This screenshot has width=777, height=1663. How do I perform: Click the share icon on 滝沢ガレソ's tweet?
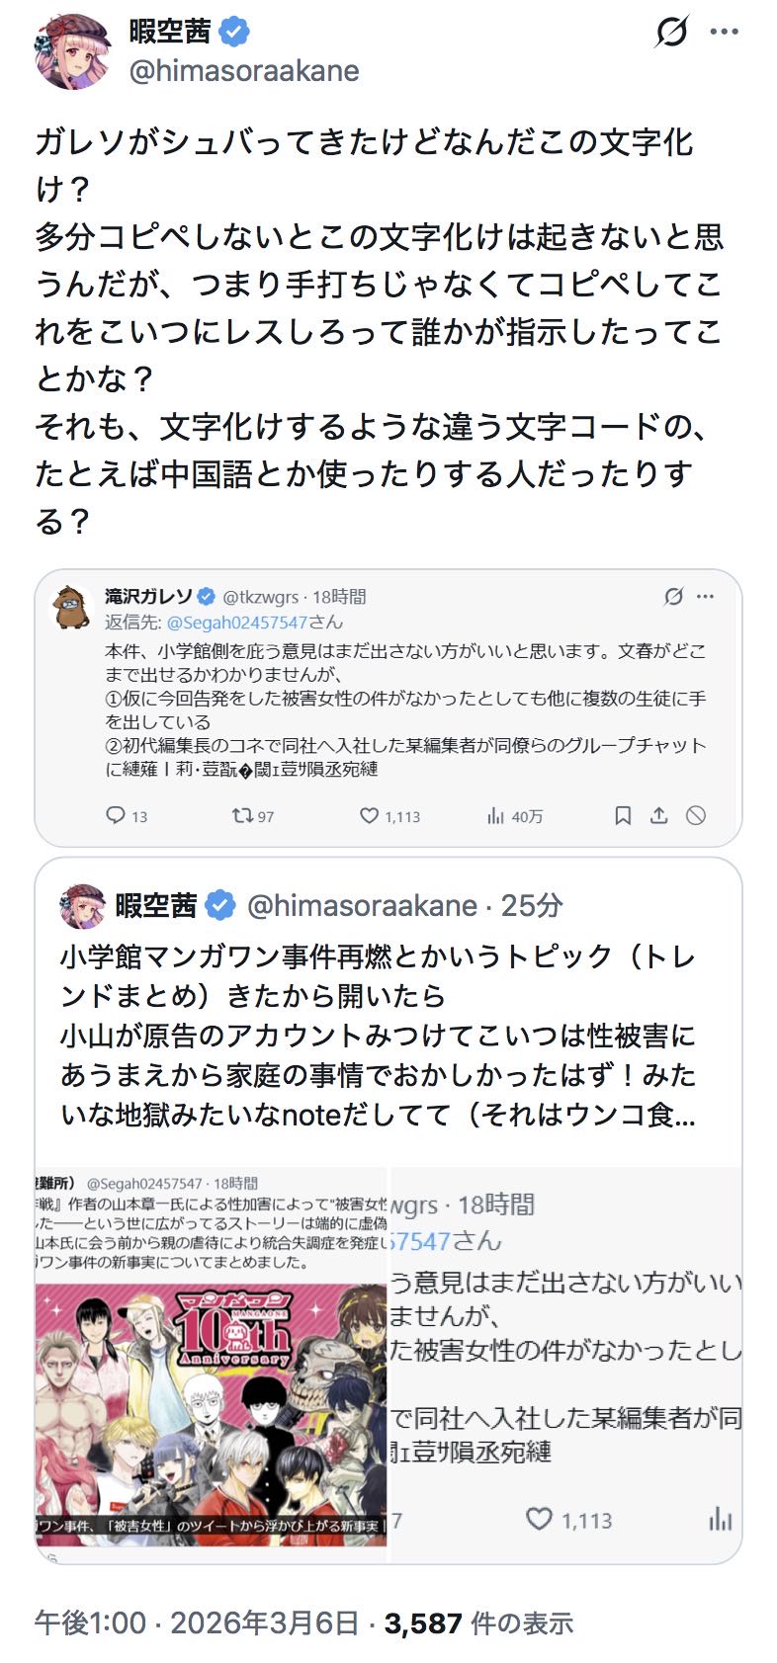[658, 815]
